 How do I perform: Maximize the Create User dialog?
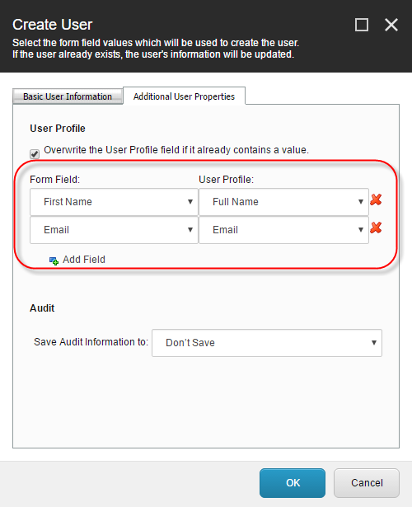362,25
